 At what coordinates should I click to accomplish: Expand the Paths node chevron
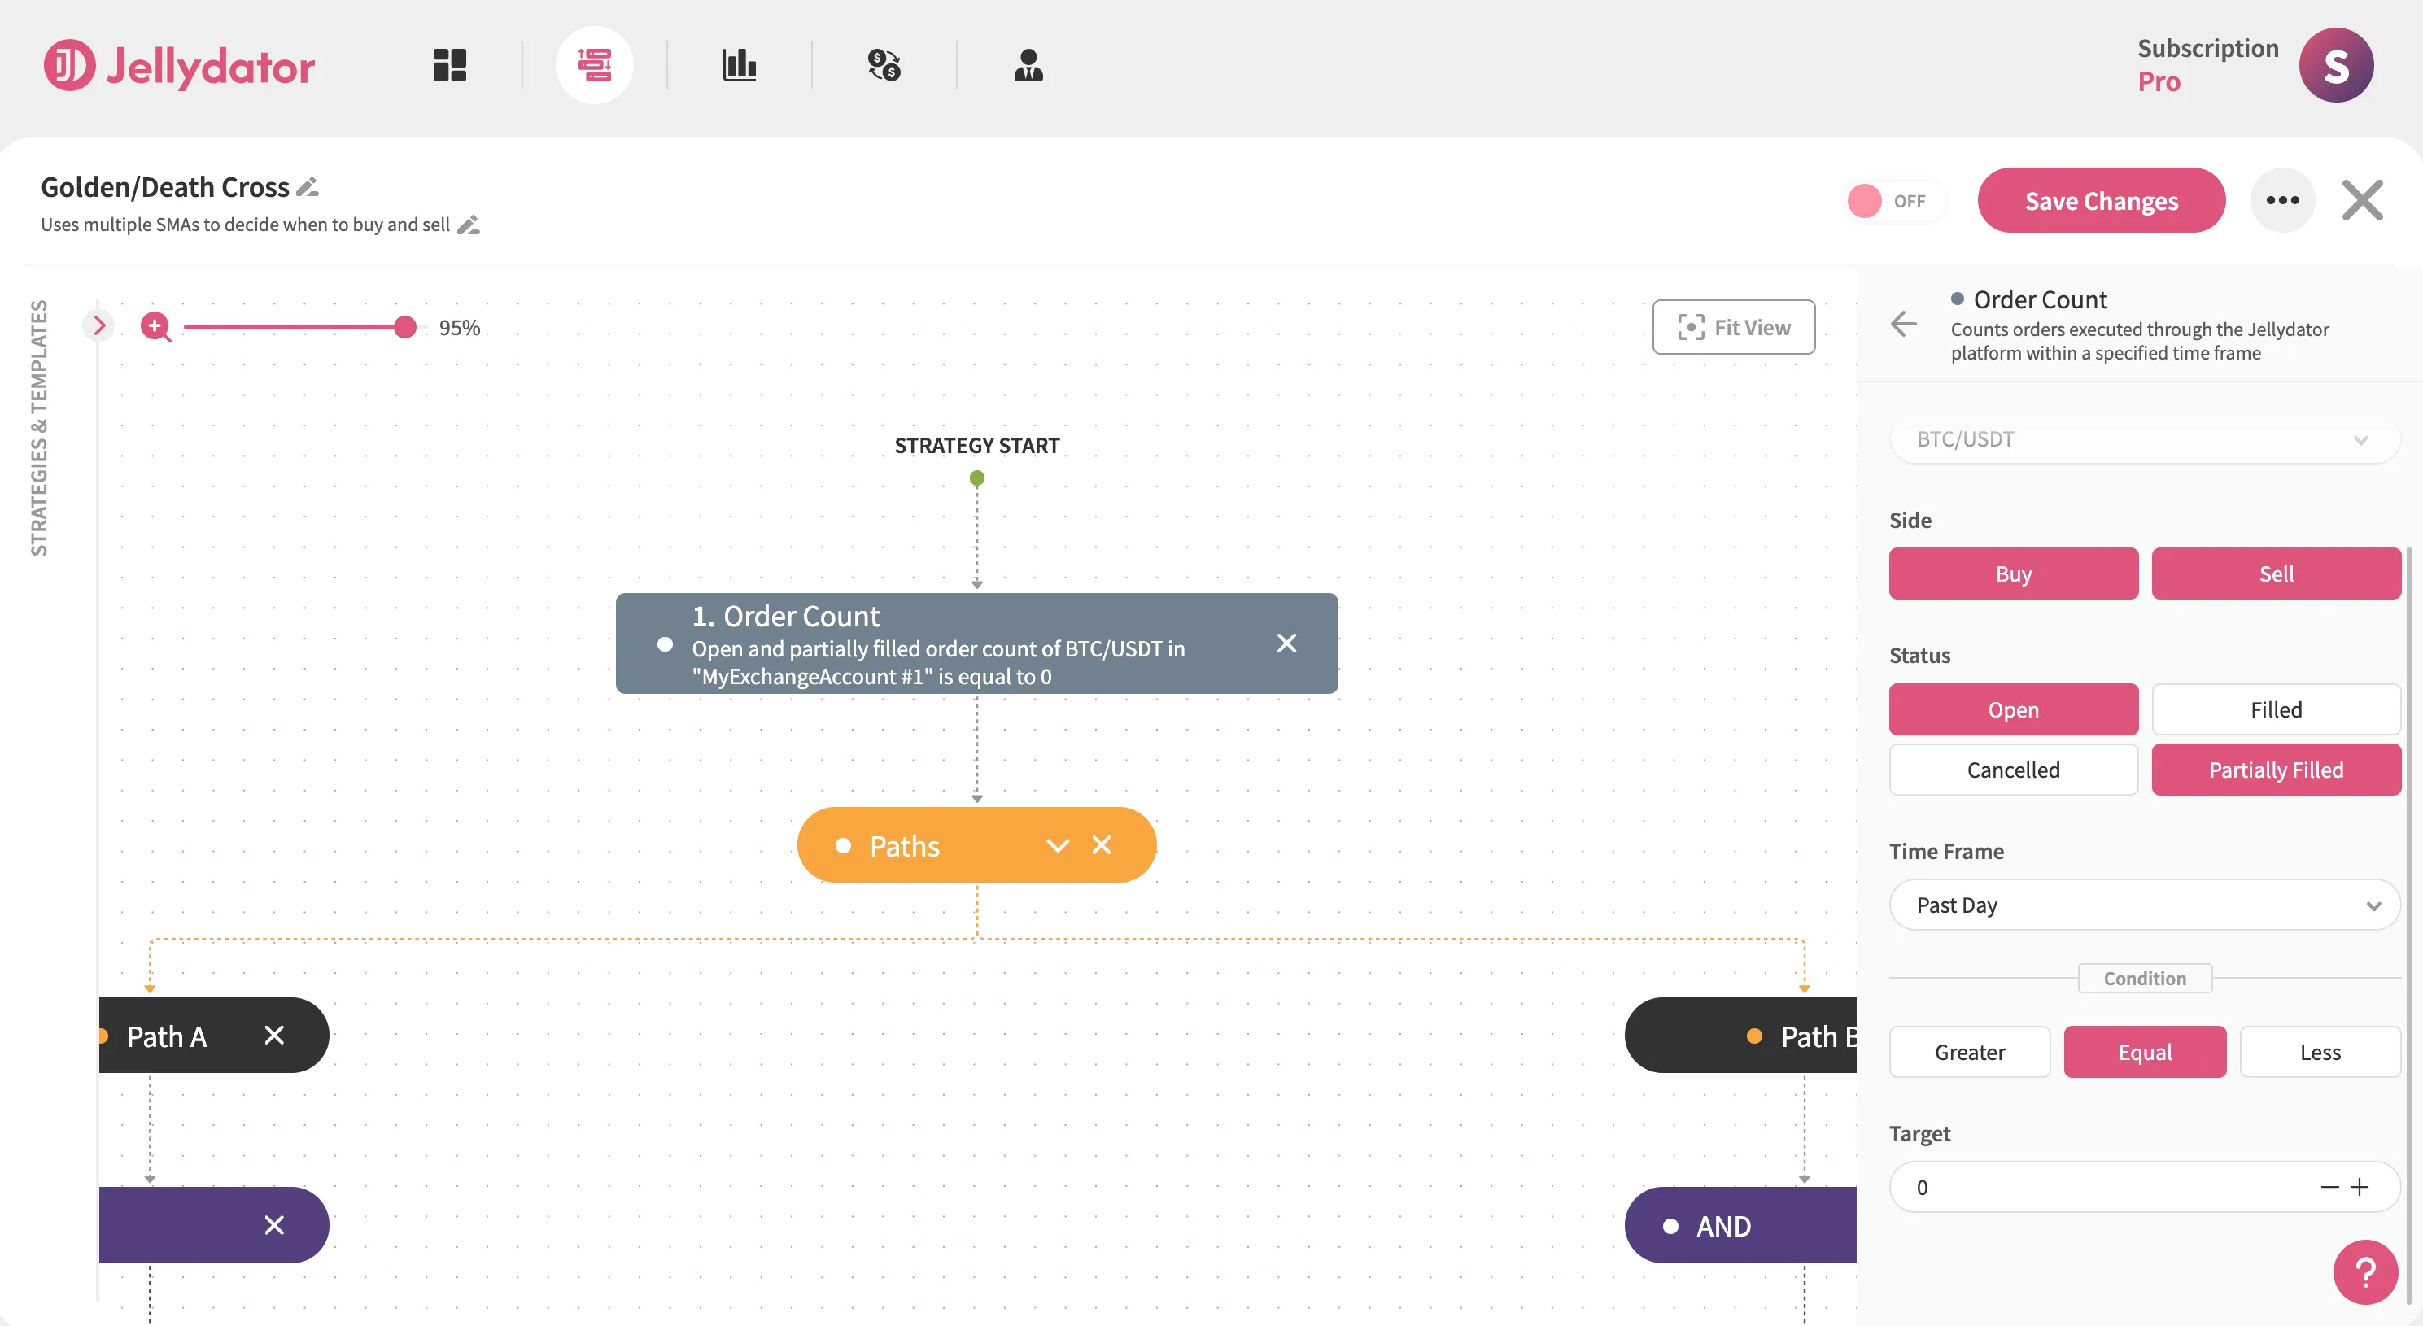(x=1059, y=845)
